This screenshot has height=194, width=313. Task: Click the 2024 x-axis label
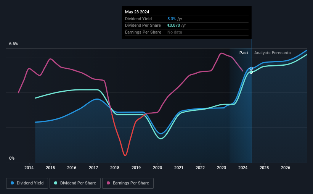click(x=243, y=168)
